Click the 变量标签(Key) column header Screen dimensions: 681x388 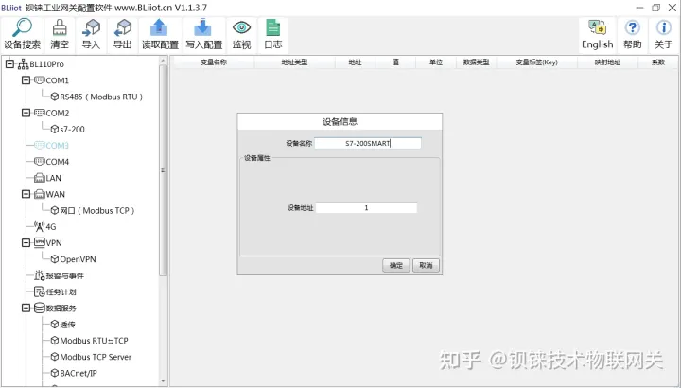point(537,62)
